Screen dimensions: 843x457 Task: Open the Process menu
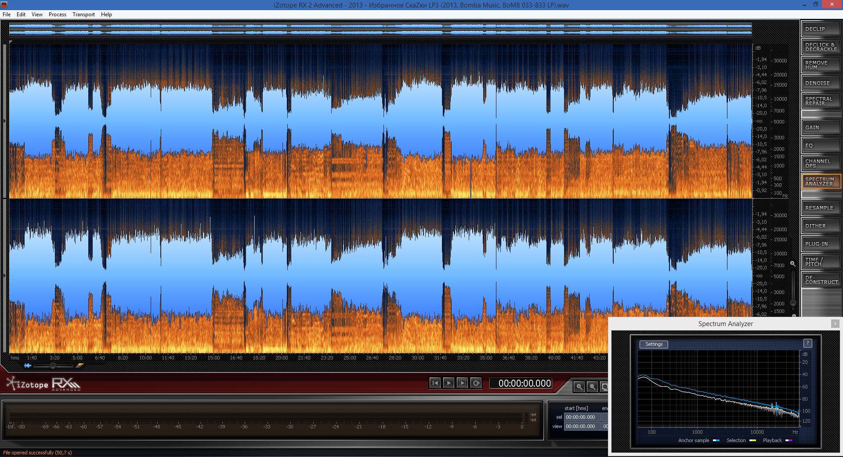pyautogui.click(x=58, y=15)
